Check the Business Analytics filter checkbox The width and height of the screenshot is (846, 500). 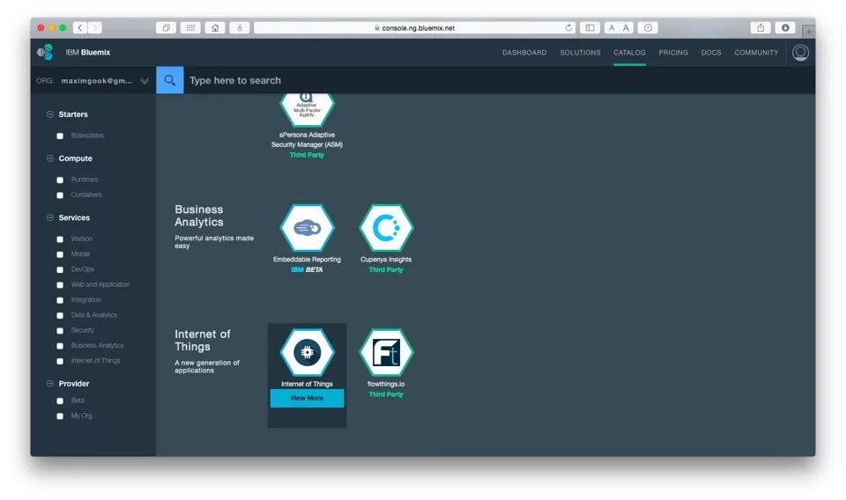point(60,346)
